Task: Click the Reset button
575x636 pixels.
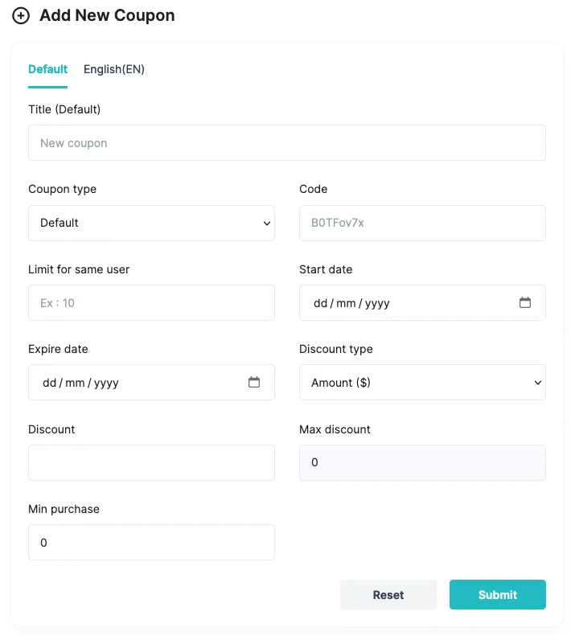Action: pos(388,595)
